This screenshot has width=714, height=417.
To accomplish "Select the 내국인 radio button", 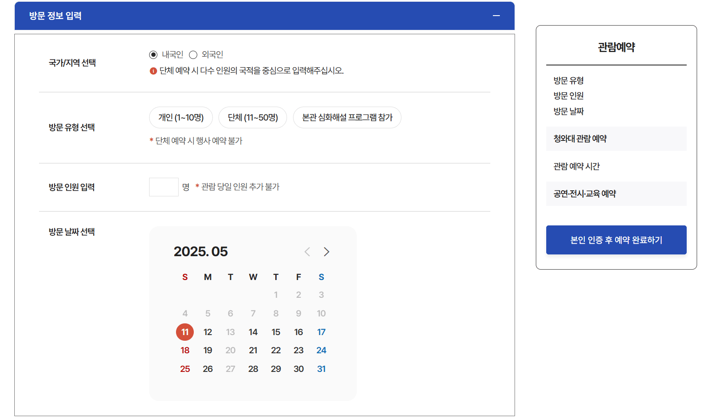I will click(153, 55).
